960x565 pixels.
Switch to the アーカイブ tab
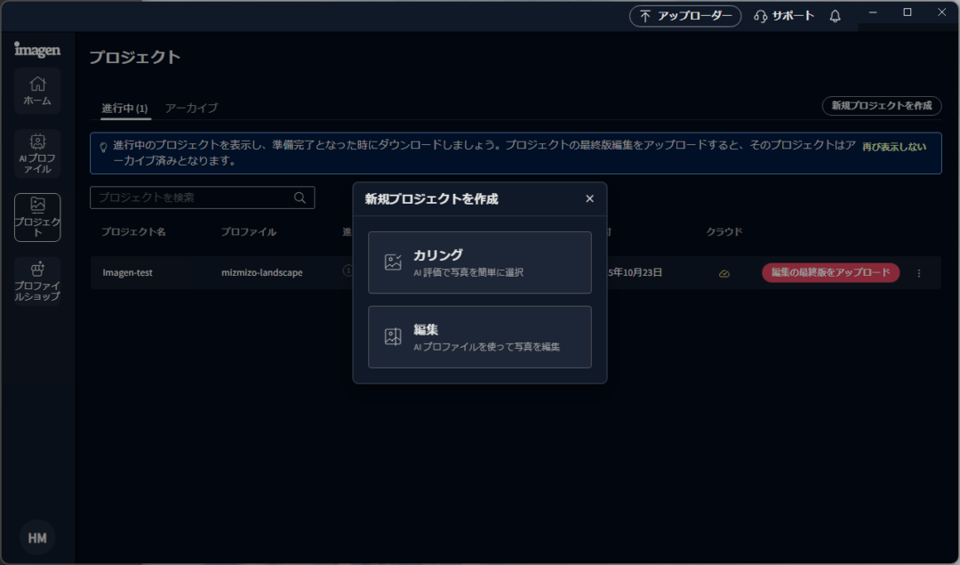click(x=191, y=108)
